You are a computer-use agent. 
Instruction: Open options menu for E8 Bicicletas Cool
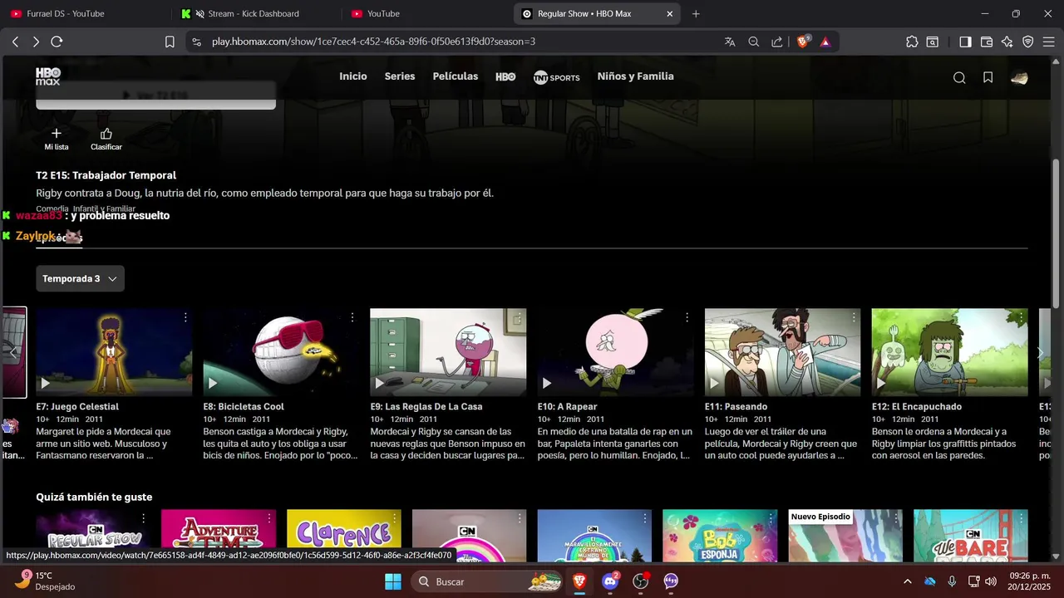point(352,317)
